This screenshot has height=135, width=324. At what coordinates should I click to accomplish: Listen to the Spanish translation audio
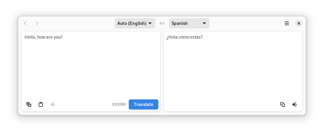295,104
